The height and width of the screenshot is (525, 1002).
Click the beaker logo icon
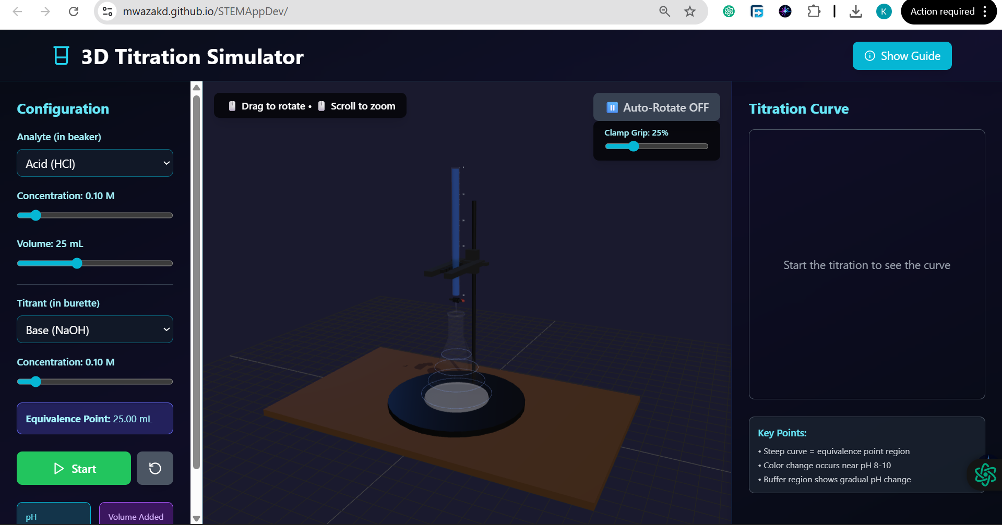coord(62,56)
